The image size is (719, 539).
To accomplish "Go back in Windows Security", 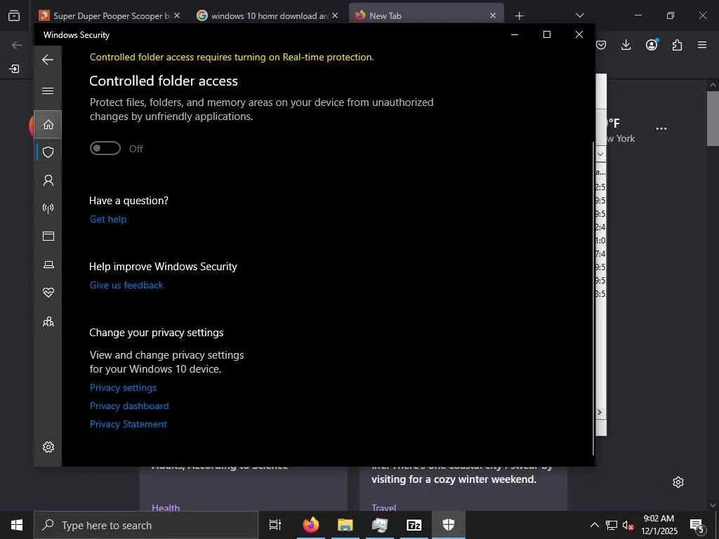I will (x=48, y=60).
